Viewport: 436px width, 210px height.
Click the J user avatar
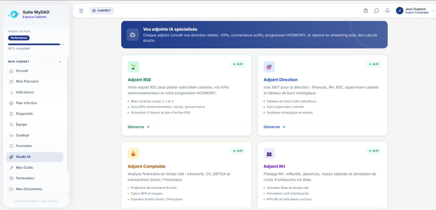point(399,11)
